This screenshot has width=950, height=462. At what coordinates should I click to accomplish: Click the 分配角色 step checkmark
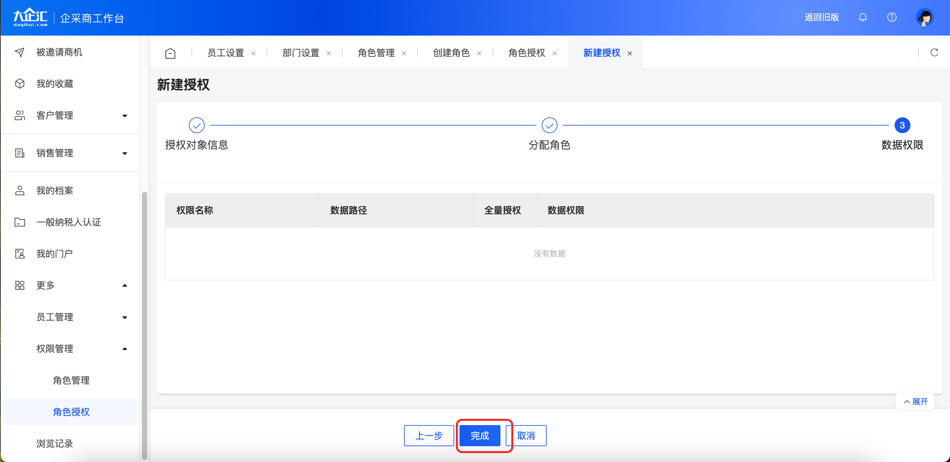549,126
